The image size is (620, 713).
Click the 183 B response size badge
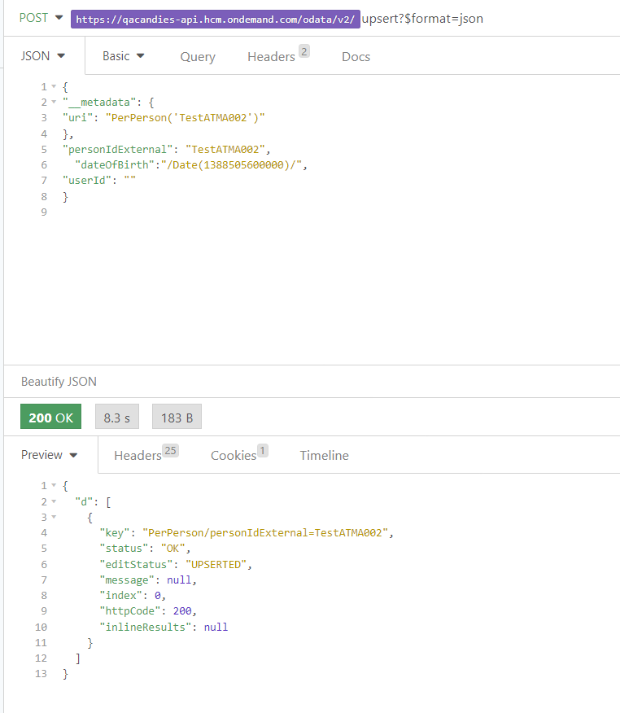tap(177, 417)
